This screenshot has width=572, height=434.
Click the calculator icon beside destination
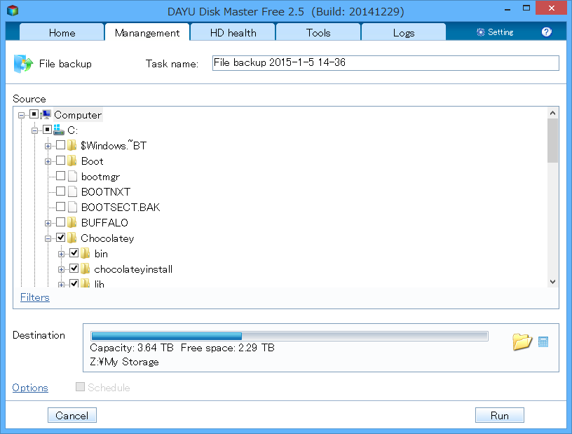pyautogui.click(x=543, y=342)
